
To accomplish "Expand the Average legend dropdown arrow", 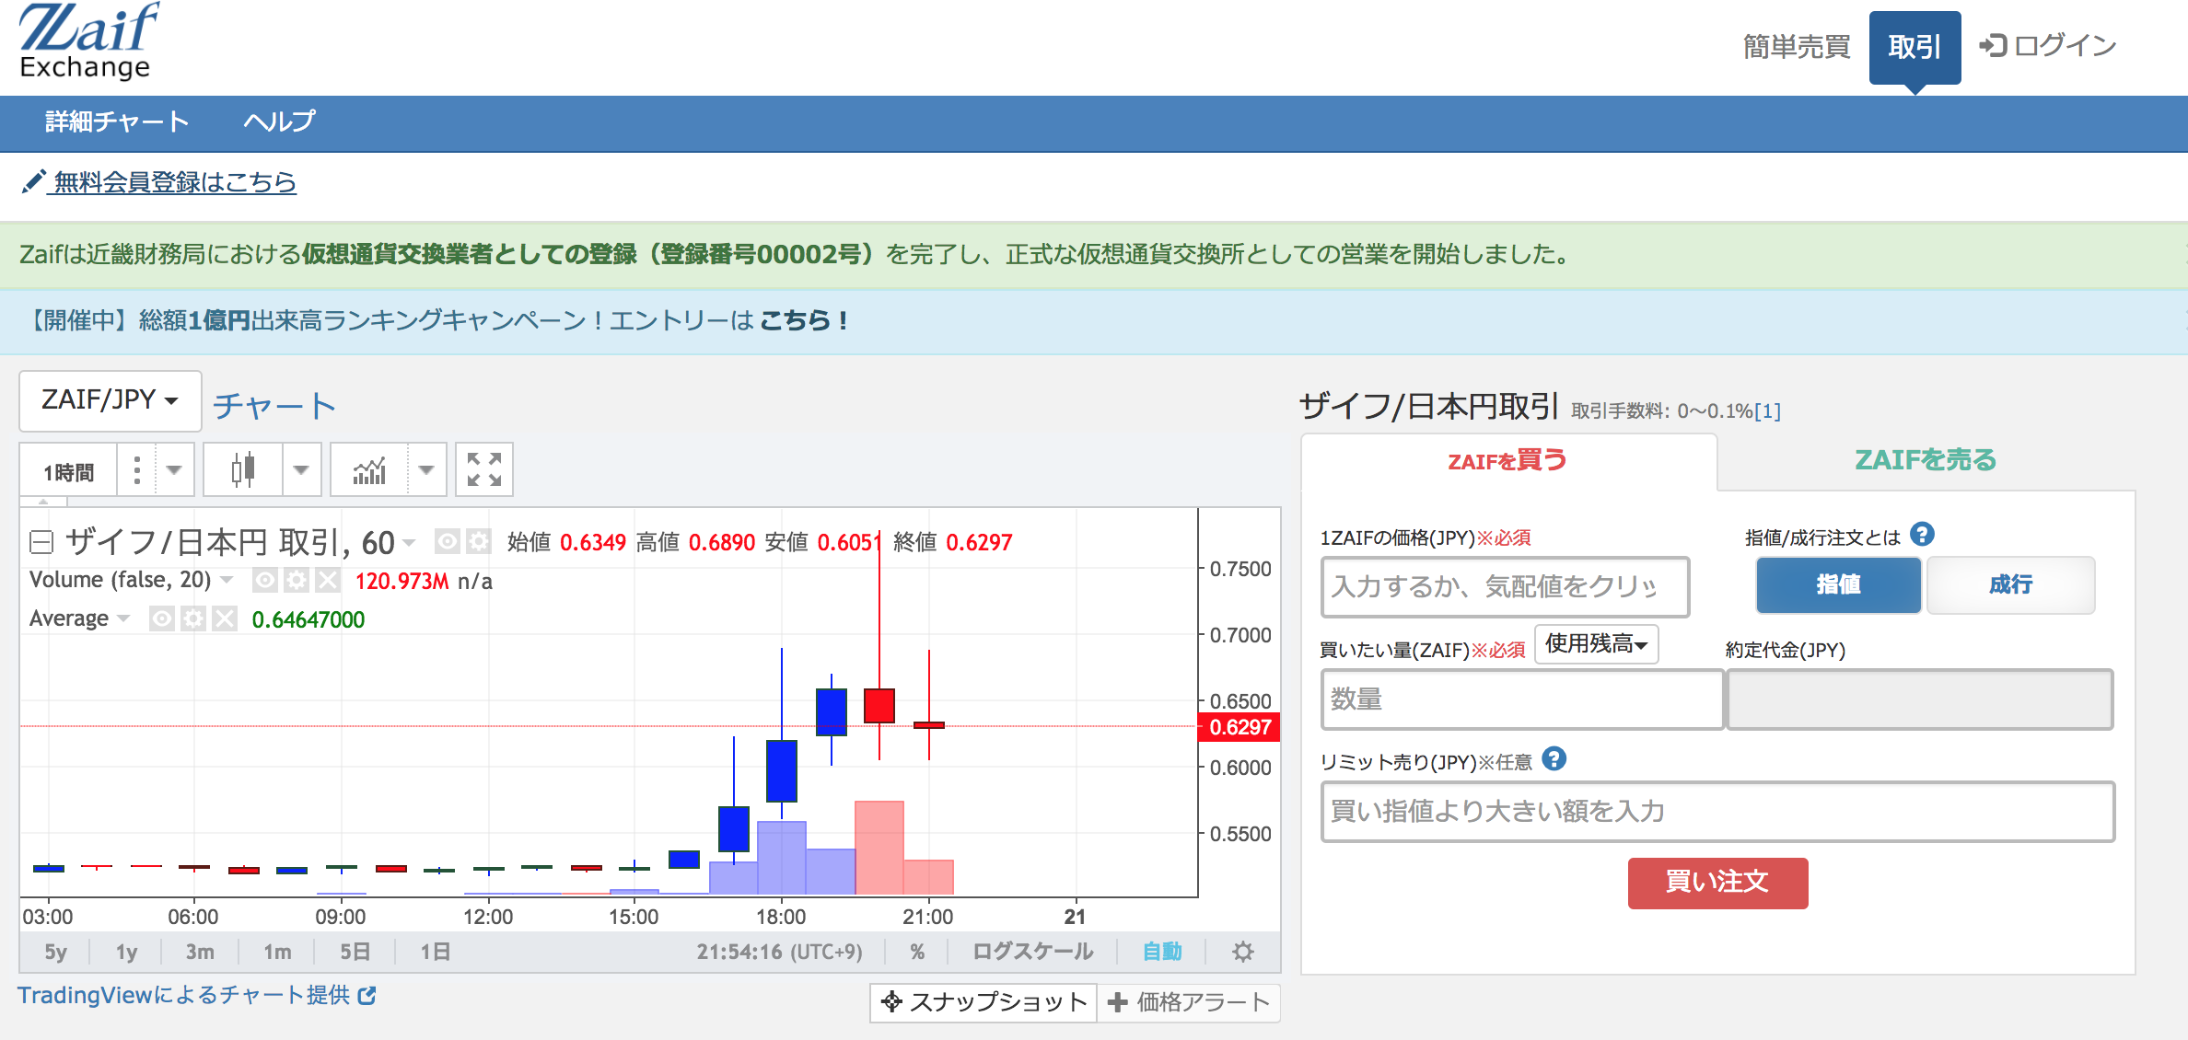I will coord(123,618).
